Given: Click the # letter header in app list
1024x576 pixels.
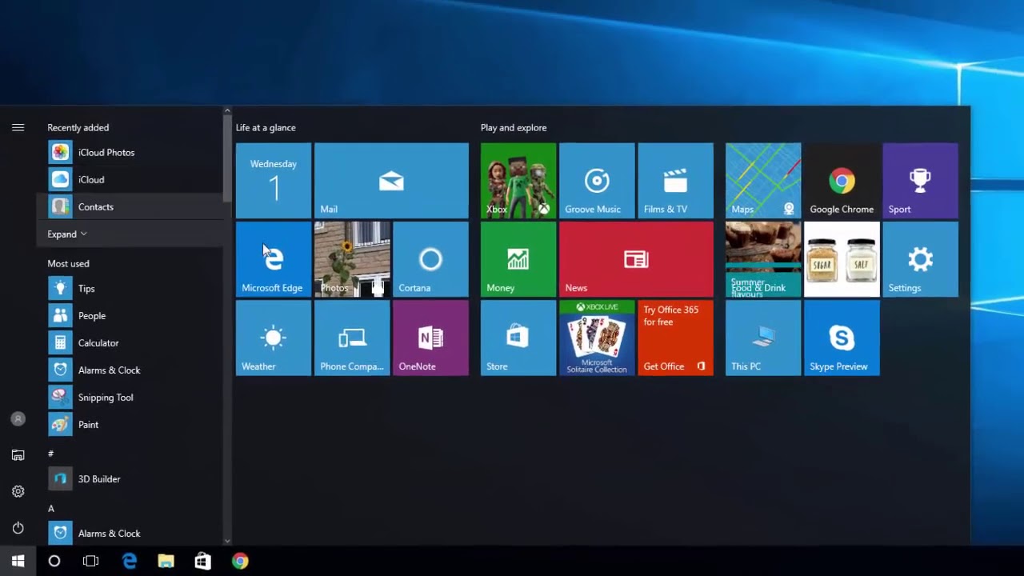Looking at the screenshot, I should [x=50, y=454].
